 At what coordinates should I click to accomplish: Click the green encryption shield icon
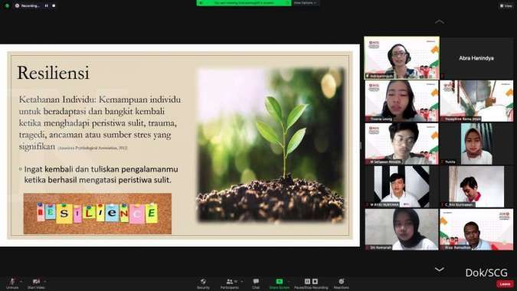(7, 5)
